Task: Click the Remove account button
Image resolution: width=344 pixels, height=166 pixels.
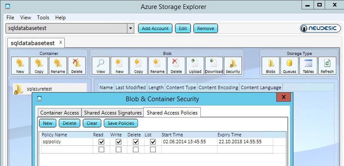Action: 206,28
